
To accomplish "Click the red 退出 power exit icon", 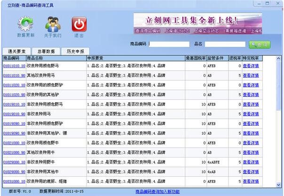I will pos(79,24).
